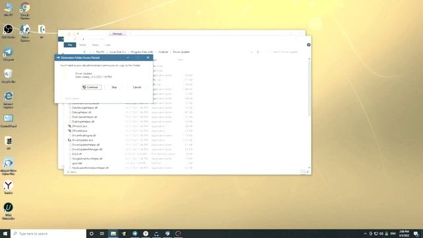
Task: Open Yandex browser from the taskbar
Action: click(x=145, y=233)
